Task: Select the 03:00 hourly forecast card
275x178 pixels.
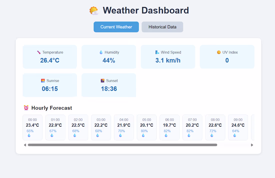Action: [101, 127]
